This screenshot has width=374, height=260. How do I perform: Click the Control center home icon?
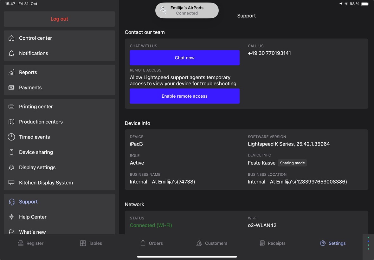tap(11, 38)
